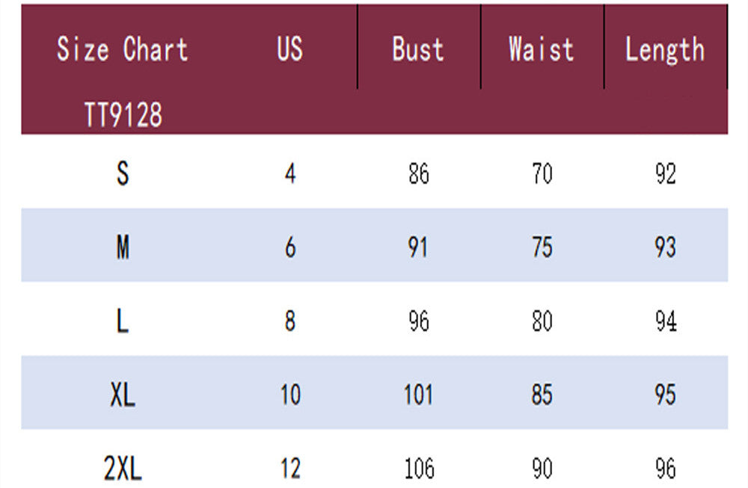The width and height of the screenshot is (748, 488).
Task: Click the TT9128 model code
Action: pyautogui.click(x=123, y=116)
